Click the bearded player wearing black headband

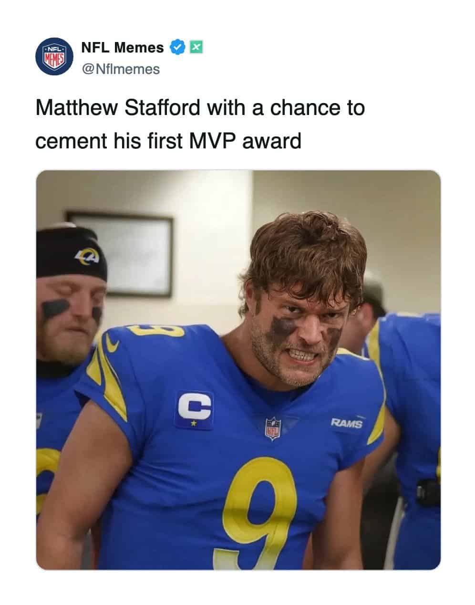pos(72,296)
